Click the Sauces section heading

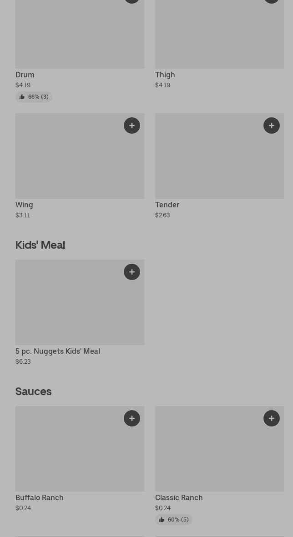(x=34, y=391)
